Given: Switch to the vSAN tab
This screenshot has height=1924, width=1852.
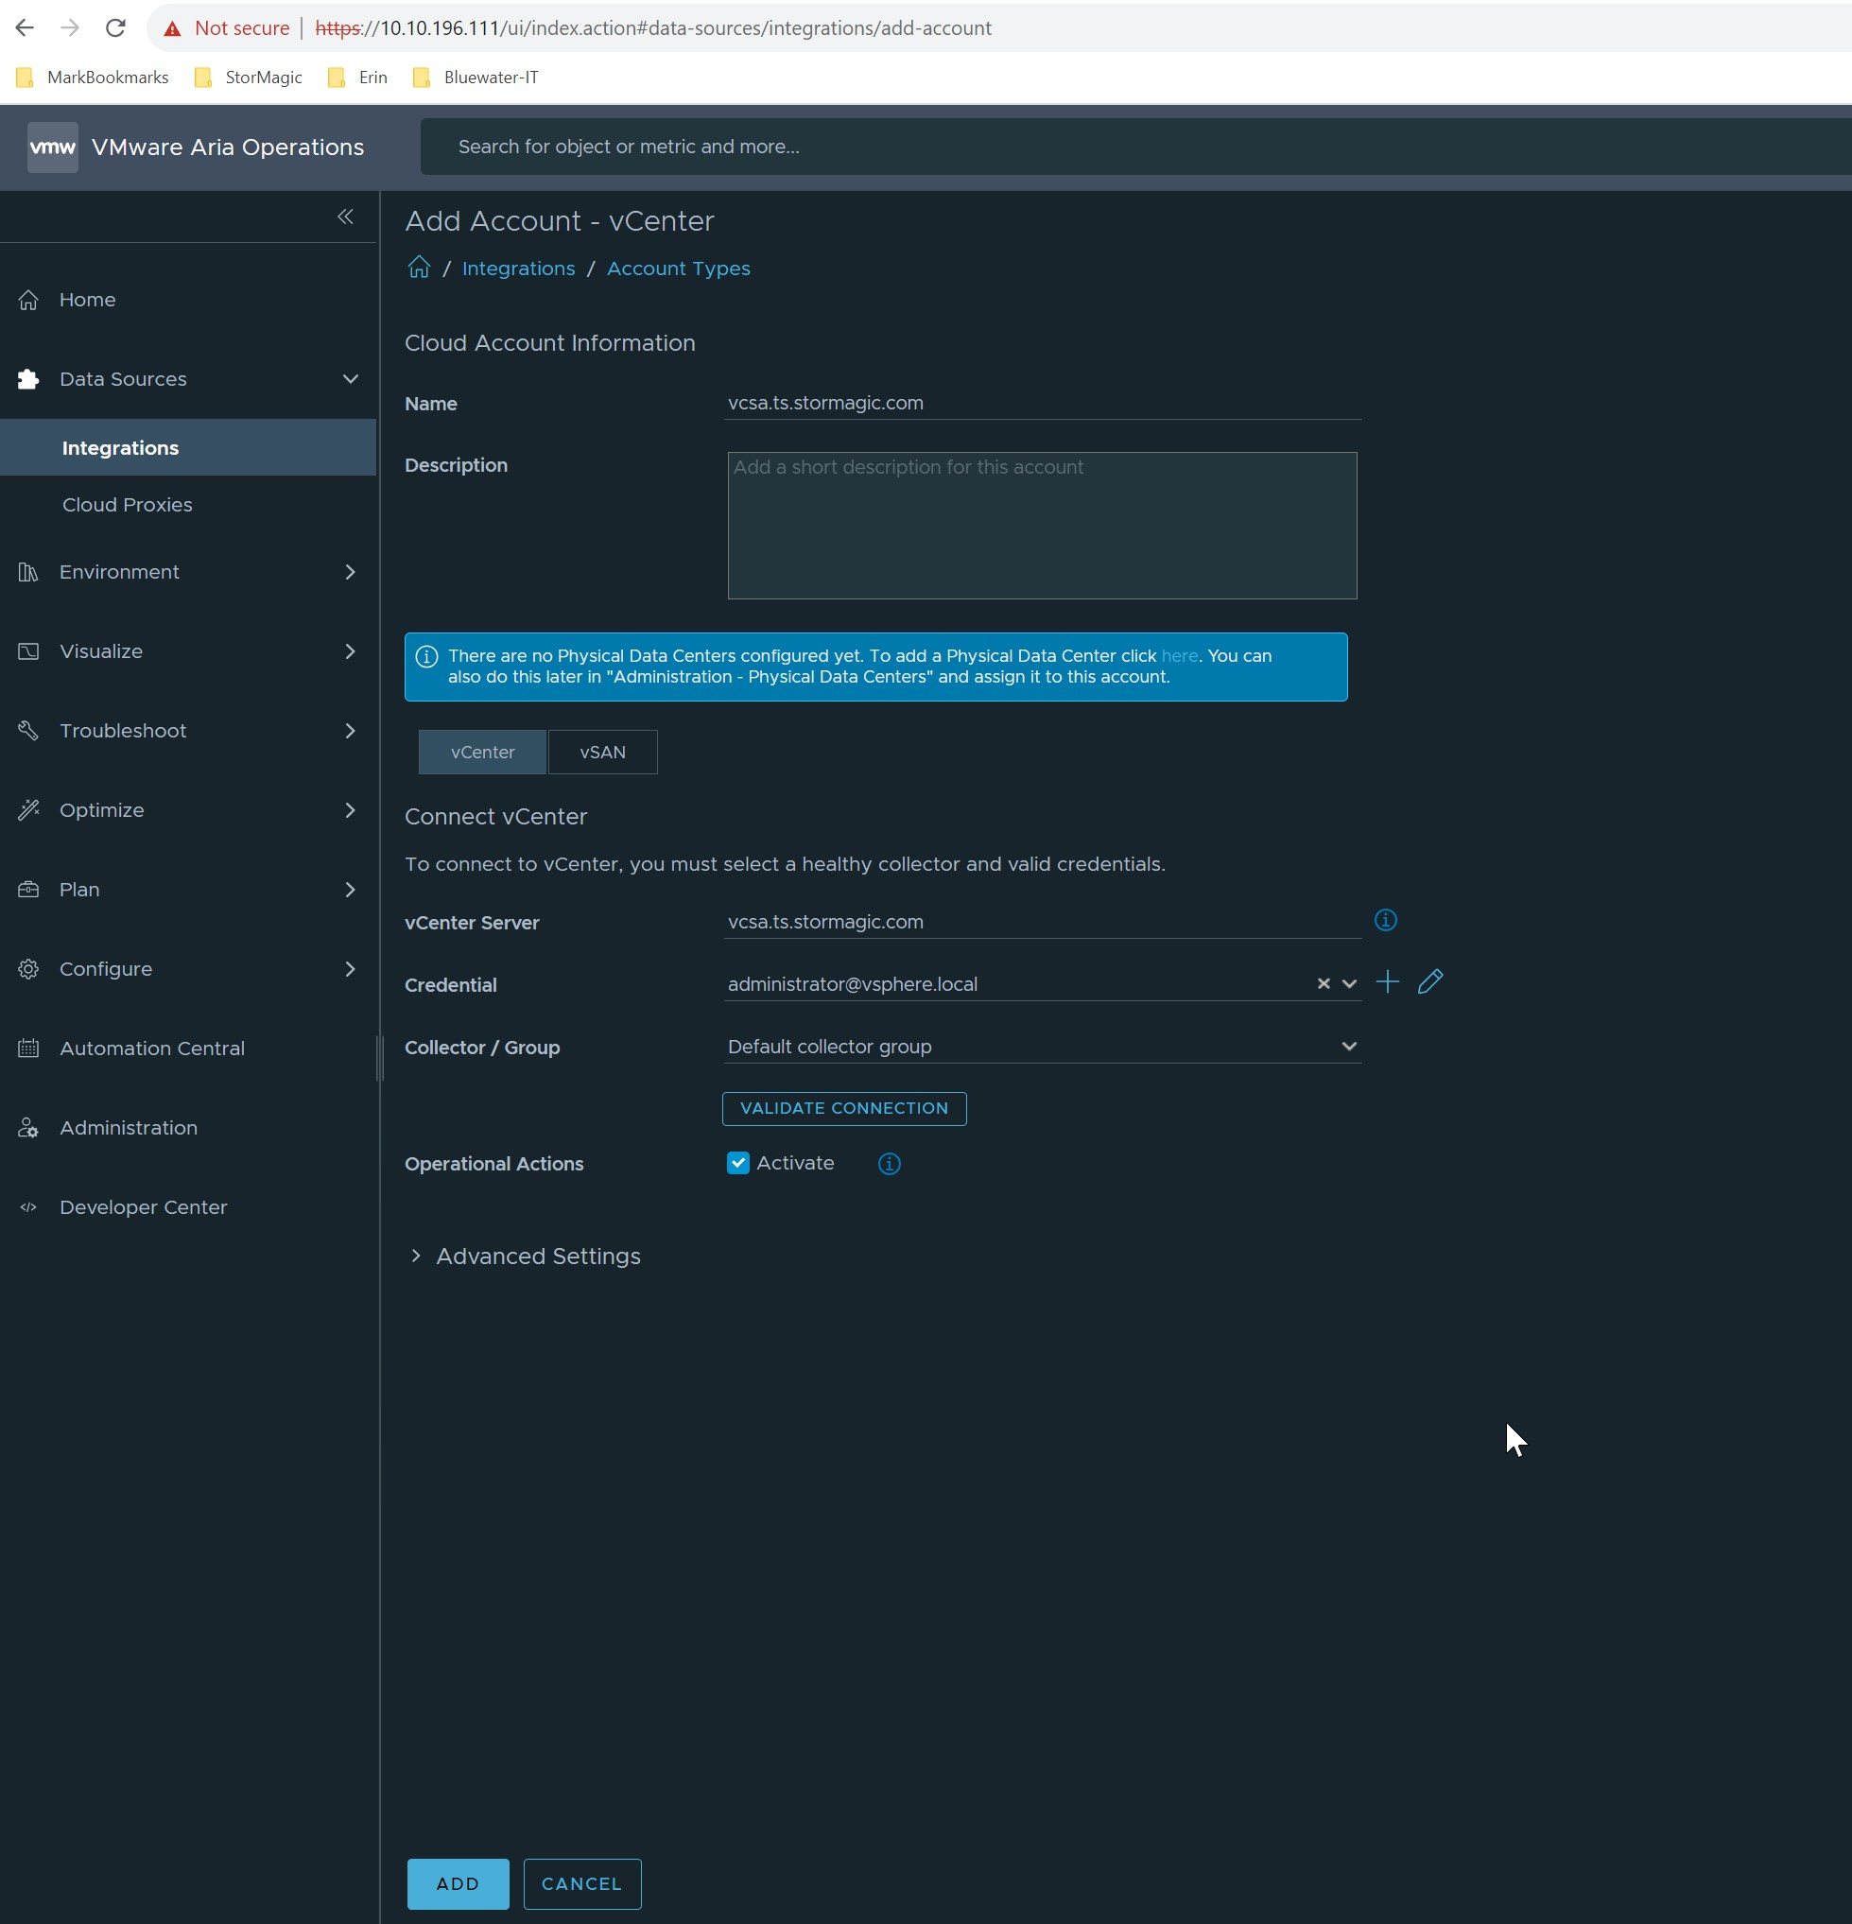Looking at the screenshot, I should click(602, 752).
